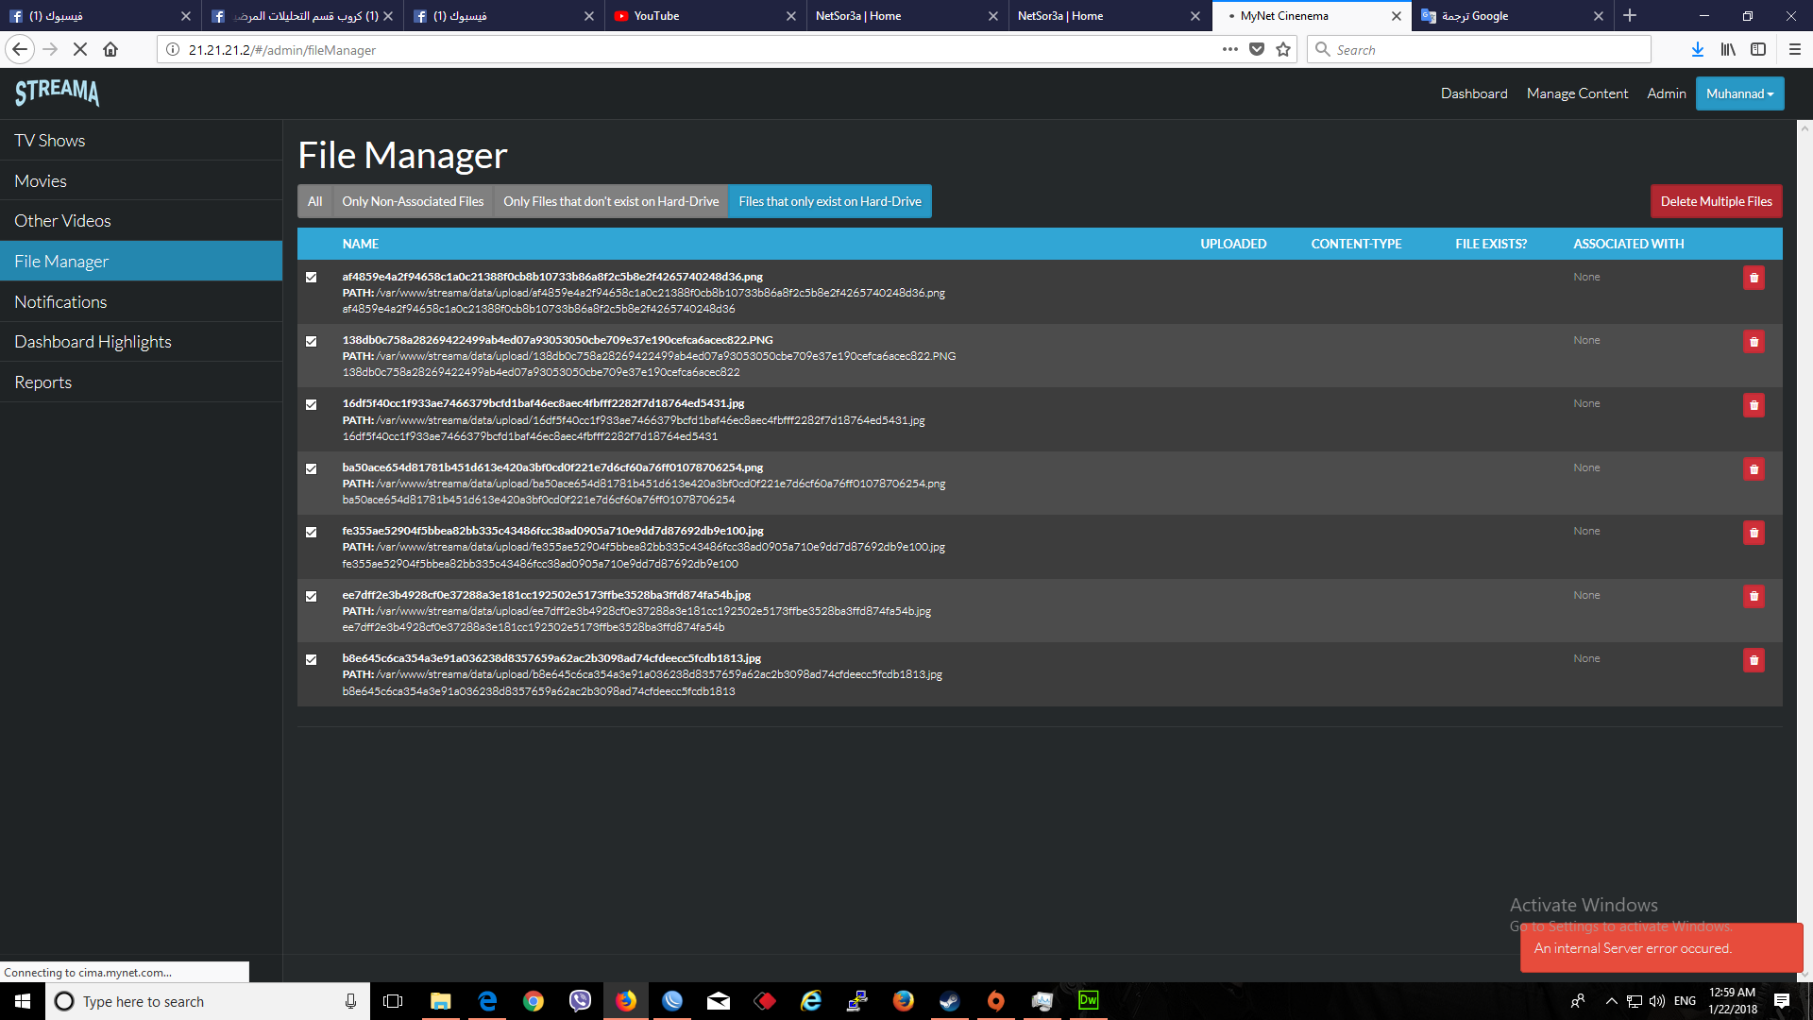Click the Library icon in the toolbar
This screenshot has width=1813, height=1020.
click(1728, 49)
